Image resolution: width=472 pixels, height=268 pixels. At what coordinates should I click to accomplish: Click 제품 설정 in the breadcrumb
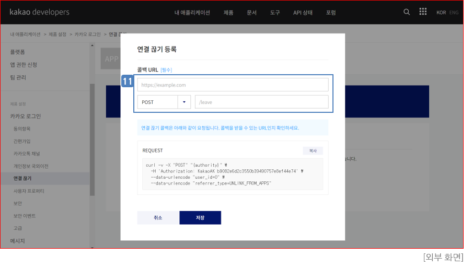point(57,34)
